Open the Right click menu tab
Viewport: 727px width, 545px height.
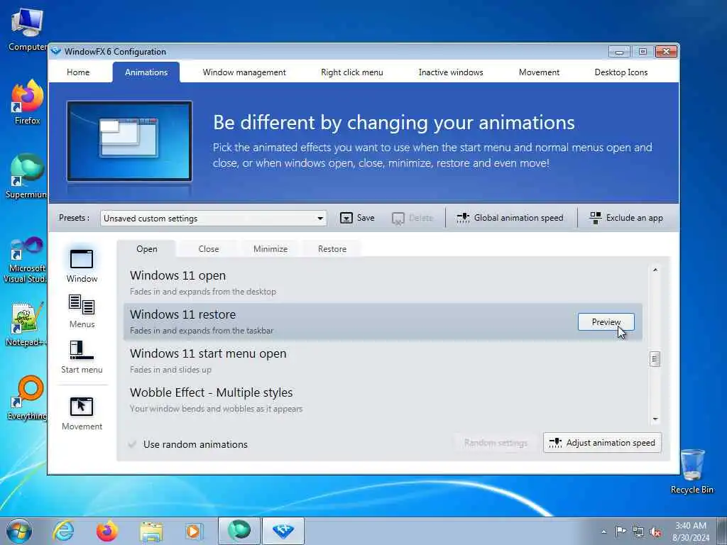pyautogui.click(x=352, y=72)
